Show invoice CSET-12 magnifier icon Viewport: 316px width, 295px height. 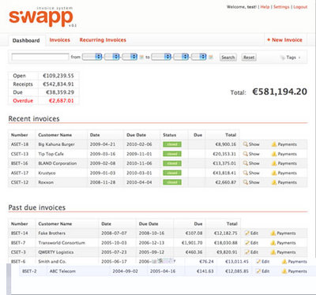(x=245, y=182)
